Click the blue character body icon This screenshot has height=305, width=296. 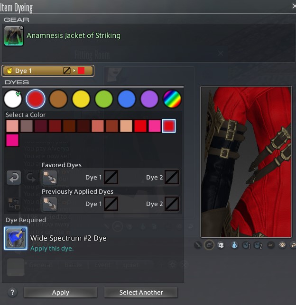(x=234, y=245)
